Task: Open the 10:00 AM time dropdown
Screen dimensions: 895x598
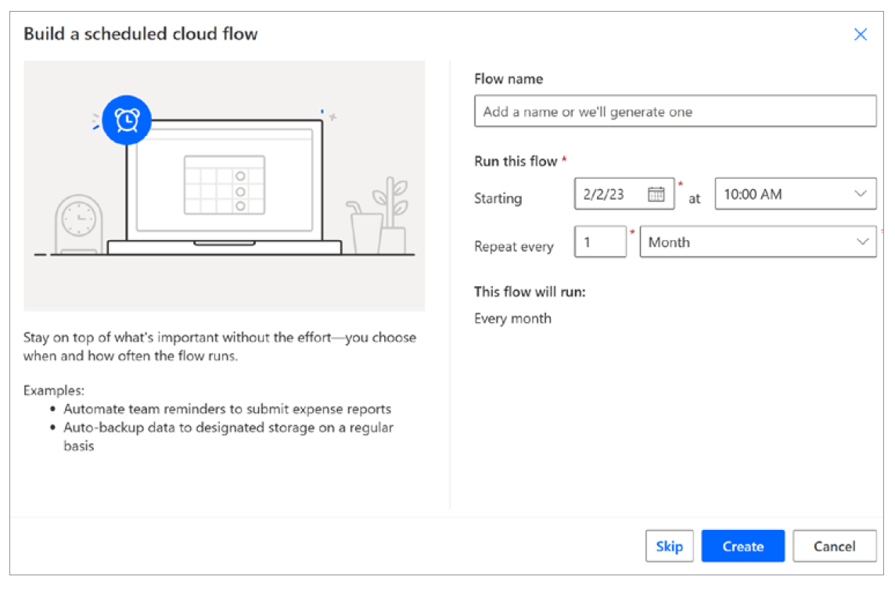Action: coord(795,194)
